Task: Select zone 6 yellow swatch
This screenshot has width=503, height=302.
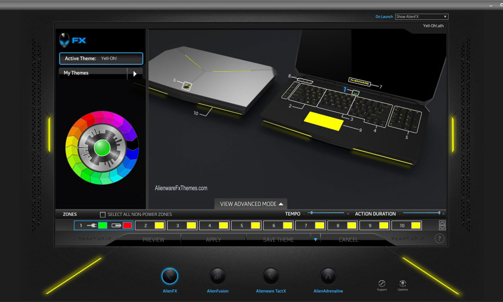Action: (x=287, y=225)
